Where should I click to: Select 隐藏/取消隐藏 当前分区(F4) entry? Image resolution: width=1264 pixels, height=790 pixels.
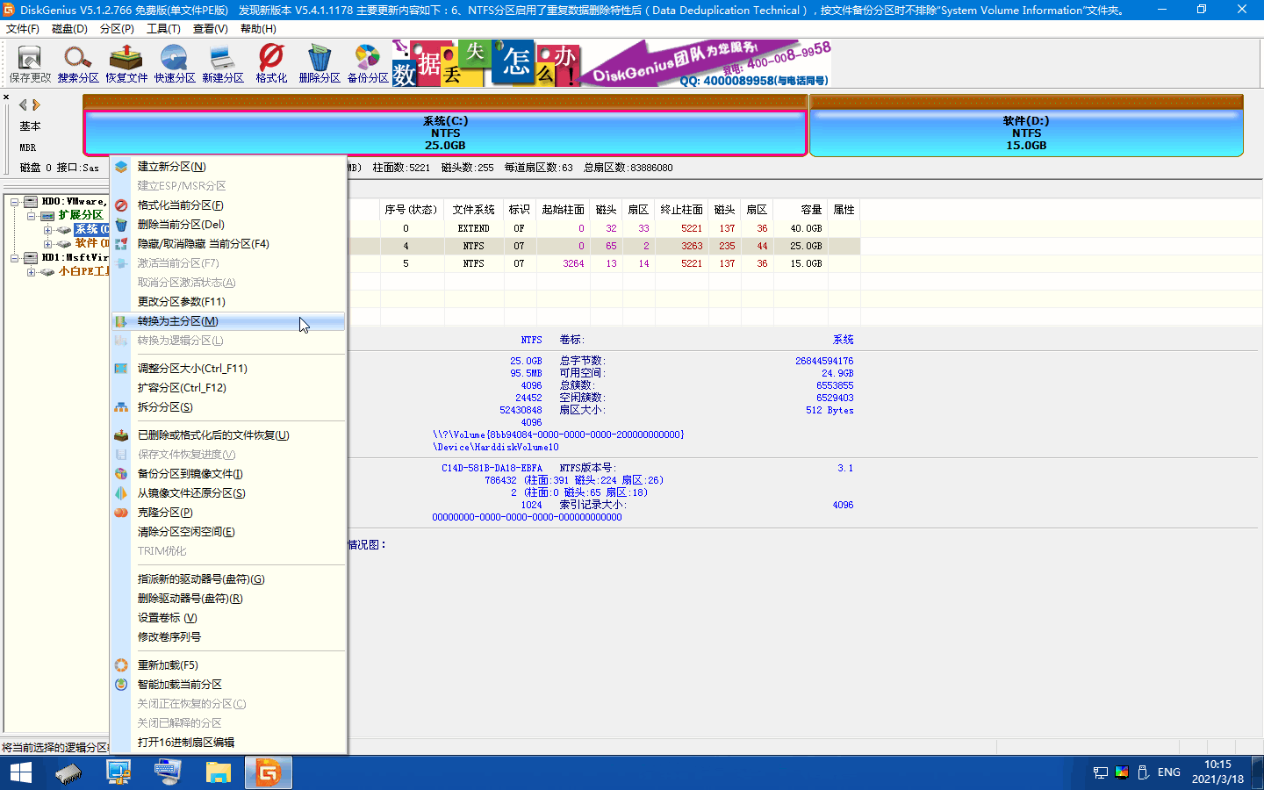pos(228,244)
